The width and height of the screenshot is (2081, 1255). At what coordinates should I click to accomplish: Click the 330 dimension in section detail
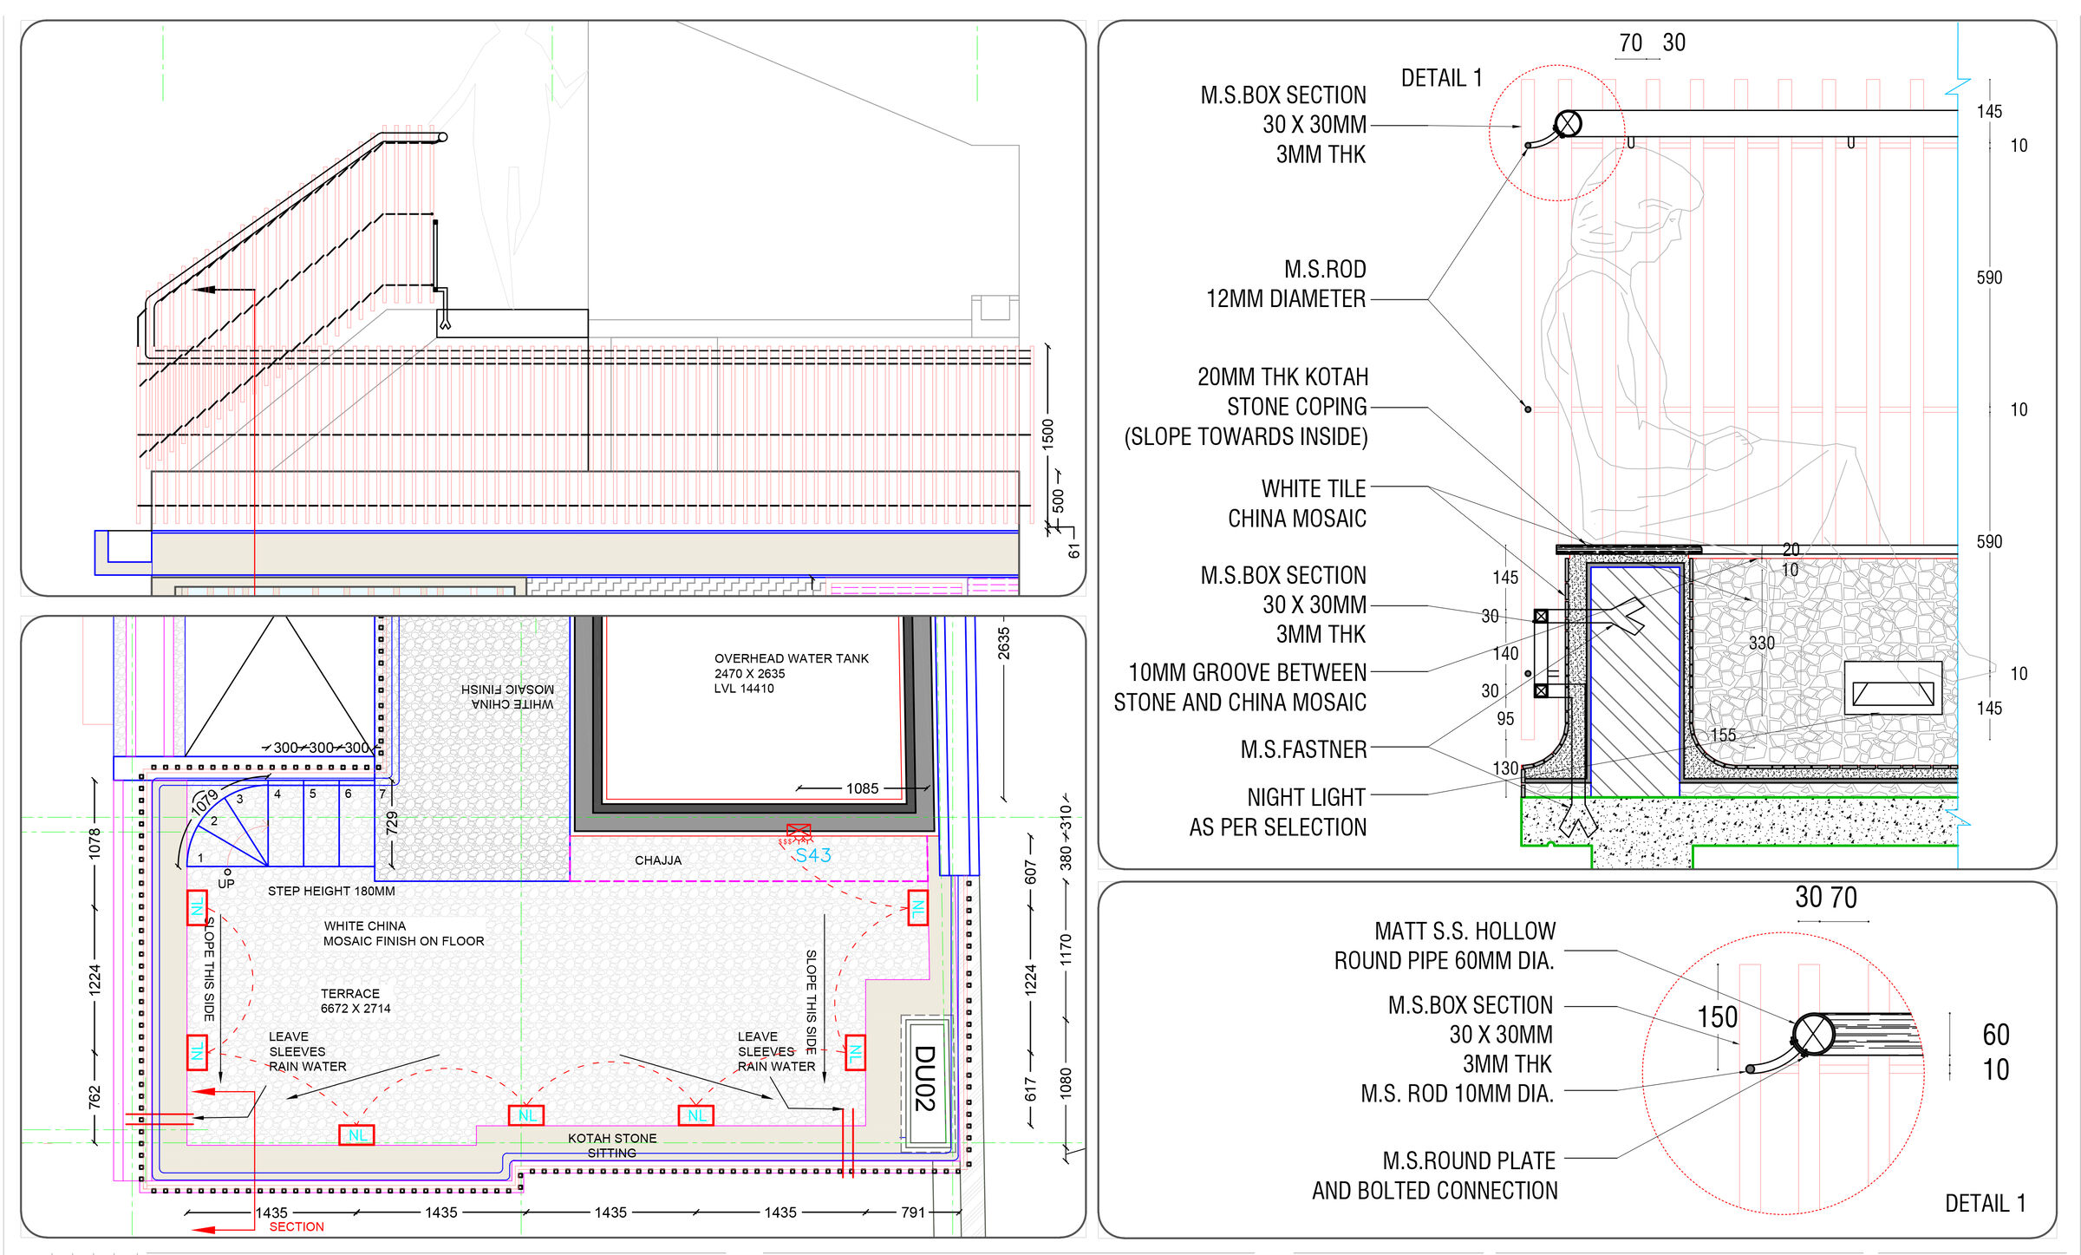(x=1762, y=643)
